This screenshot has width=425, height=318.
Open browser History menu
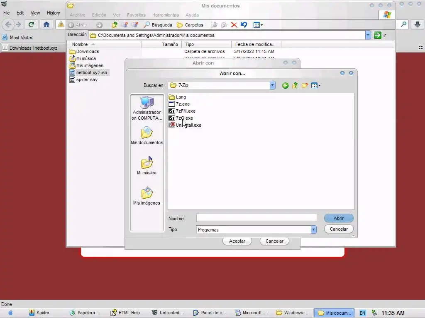tap(54, 13)
